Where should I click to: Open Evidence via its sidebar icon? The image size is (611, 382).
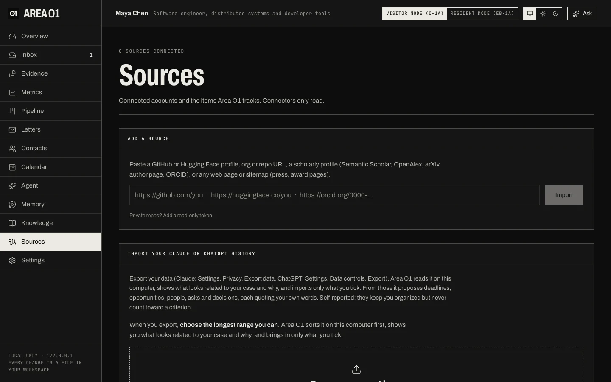click(x=12, y=74)
